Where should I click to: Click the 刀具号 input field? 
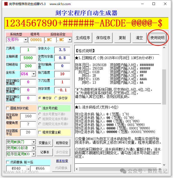coord(28,50)
